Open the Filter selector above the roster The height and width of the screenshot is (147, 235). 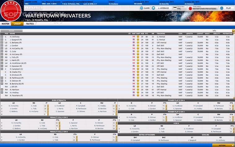11,31
